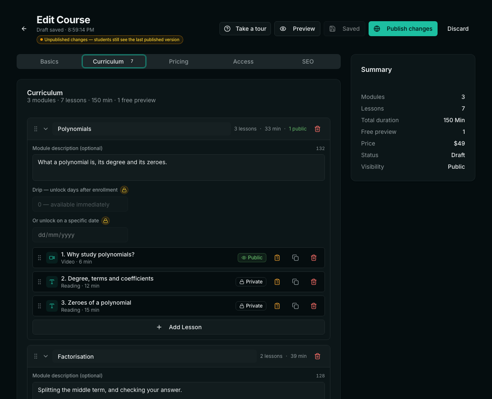This screenshot has height=399, width=492.
Task: Toggle Public visibility on Why study polynomials
Action: click(252, 258)
